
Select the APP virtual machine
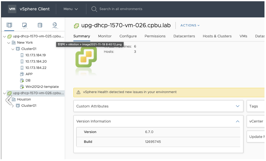point(29,74)
